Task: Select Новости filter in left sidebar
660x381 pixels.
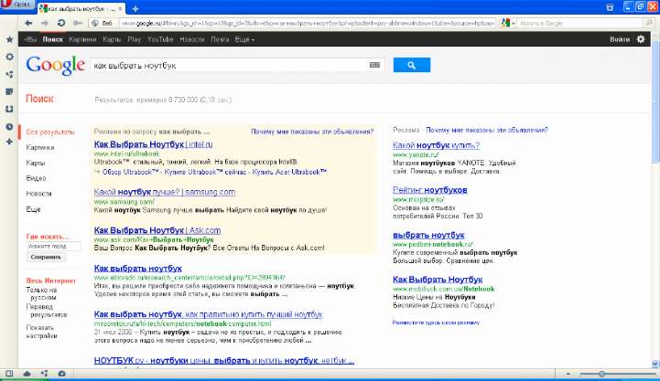Action: click(x=38, y=194)
